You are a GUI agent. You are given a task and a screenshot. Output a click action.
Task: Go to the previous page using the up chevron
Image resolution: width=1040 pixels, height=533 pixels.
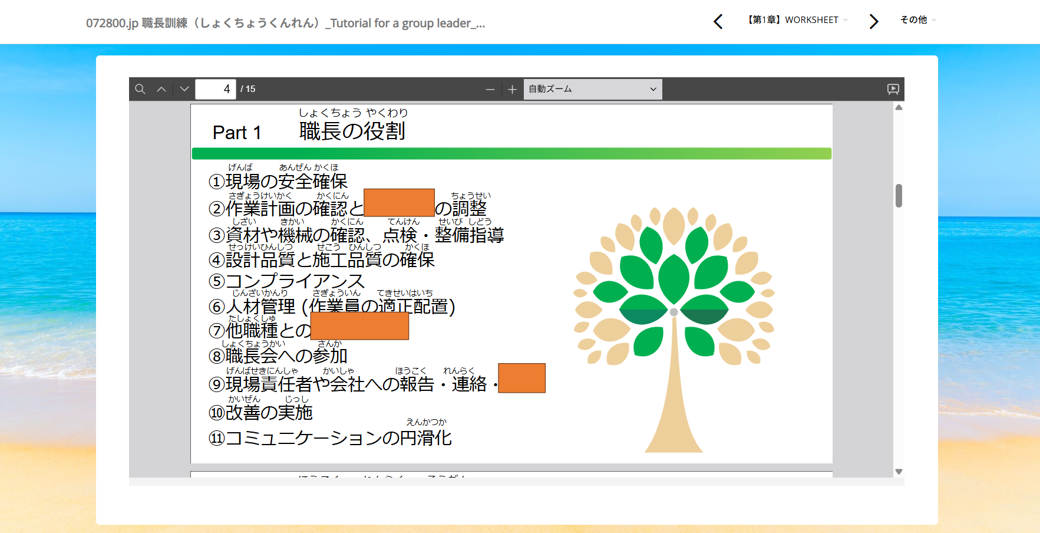tap(161, 89)
